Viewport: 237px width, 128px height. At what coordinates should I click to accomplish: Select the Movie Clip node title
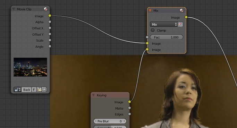click(x=24, y=9)
